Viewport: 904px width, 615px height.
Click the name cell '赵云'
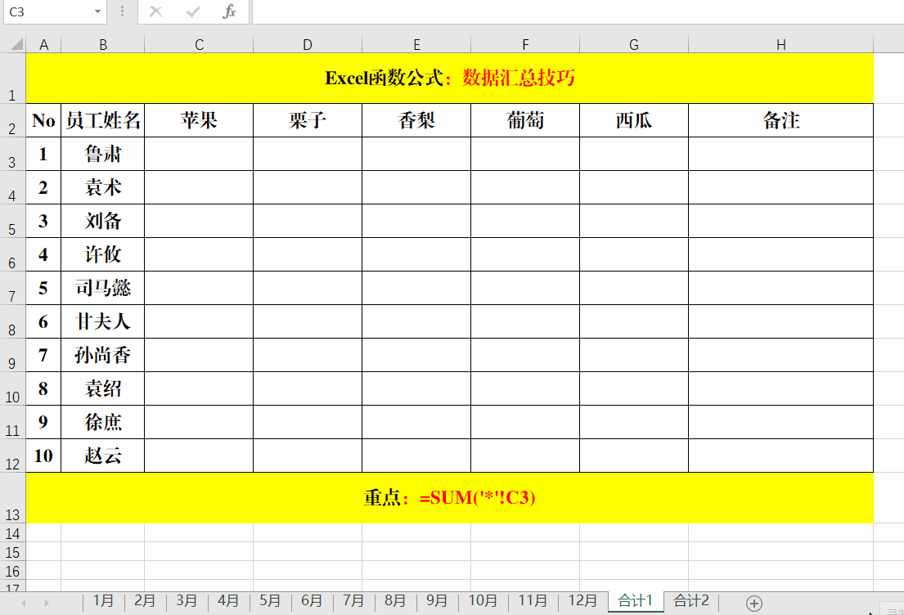[x=102, y=456]
